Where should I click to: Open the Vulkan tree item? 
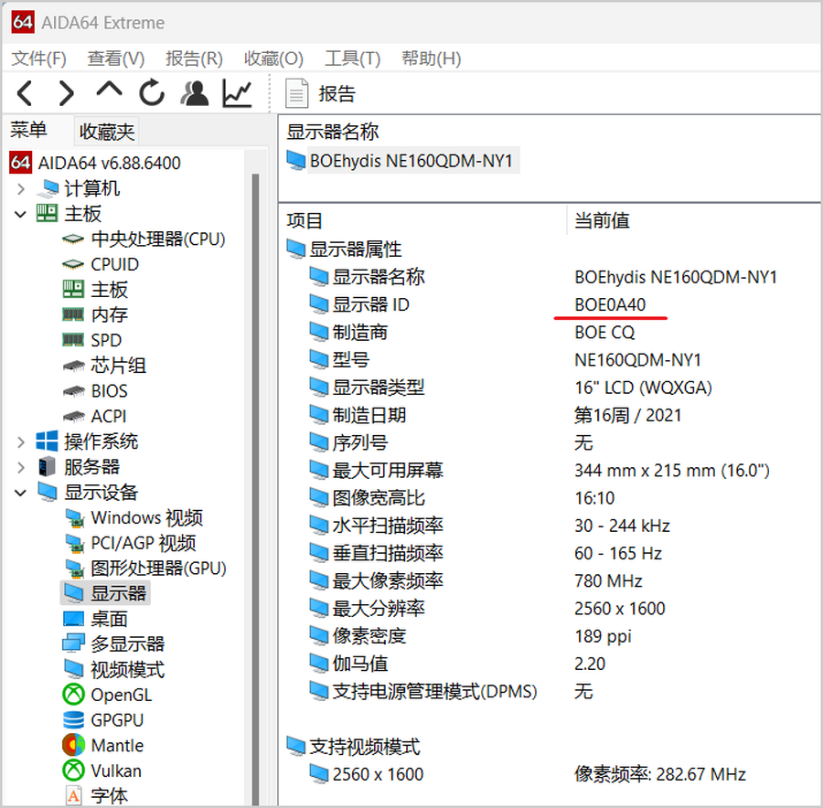102,771
